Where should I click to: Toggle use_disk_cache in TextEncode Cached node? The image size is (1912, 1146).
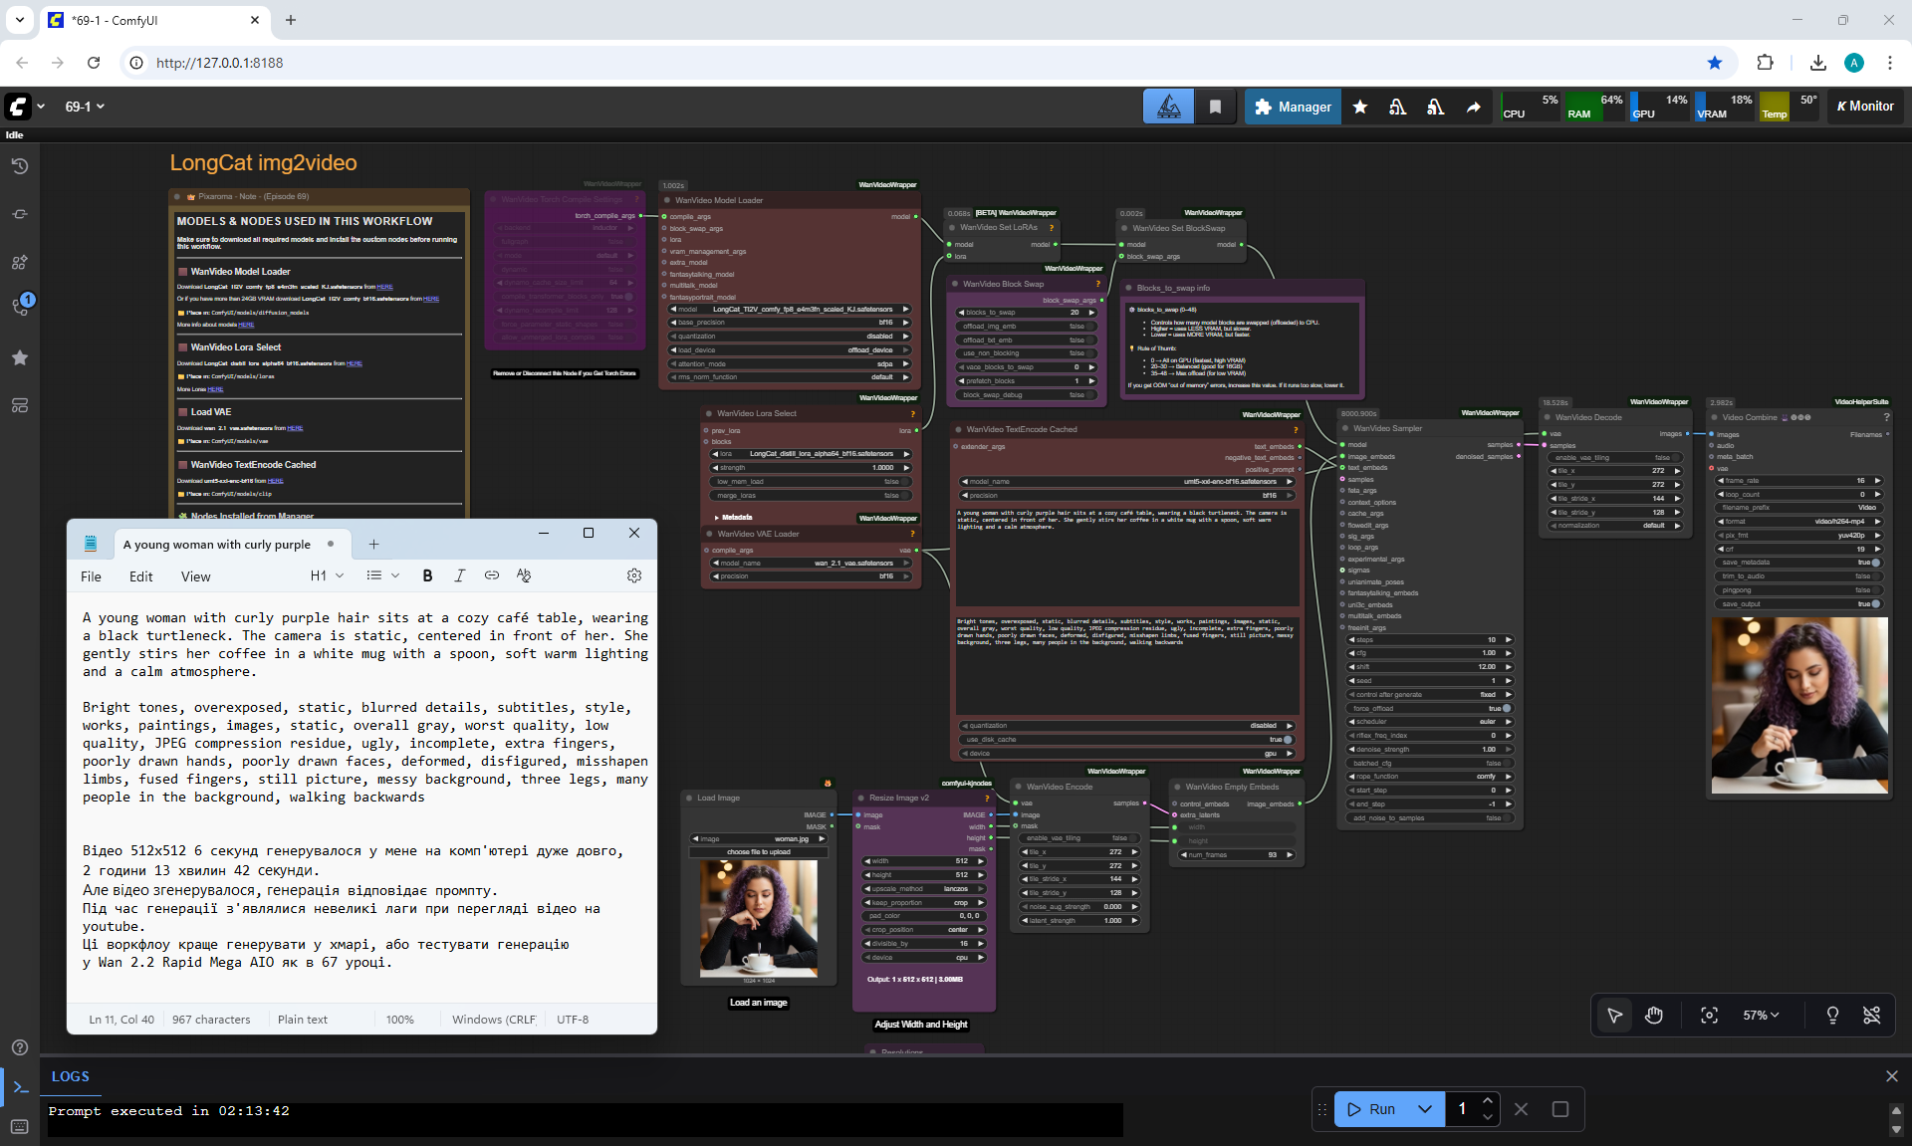(1287, 740)
